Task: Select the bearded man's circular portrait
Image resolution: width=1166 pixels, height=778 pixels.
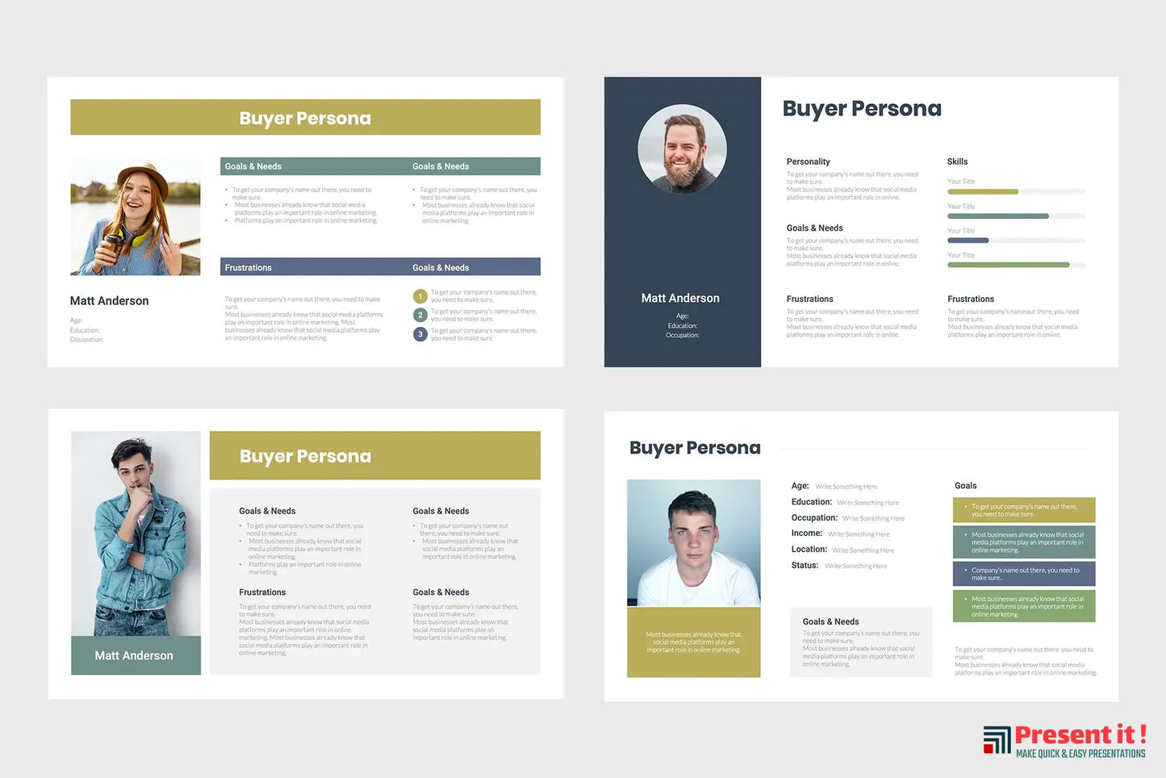Action: click(x=682, y=149)
